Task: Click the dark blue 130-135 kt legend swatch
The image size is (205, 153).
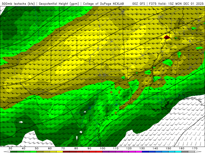Action: tap(145, 152)
